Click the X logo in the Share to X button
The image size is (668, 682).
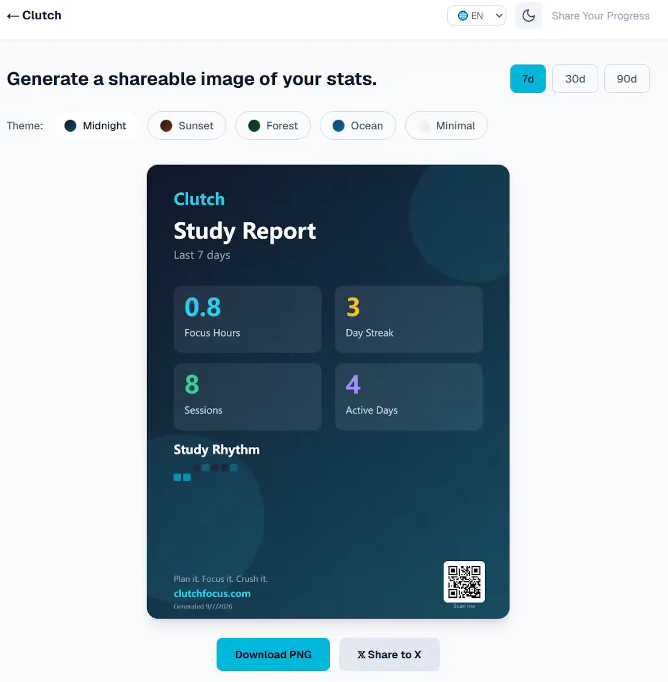361,655
